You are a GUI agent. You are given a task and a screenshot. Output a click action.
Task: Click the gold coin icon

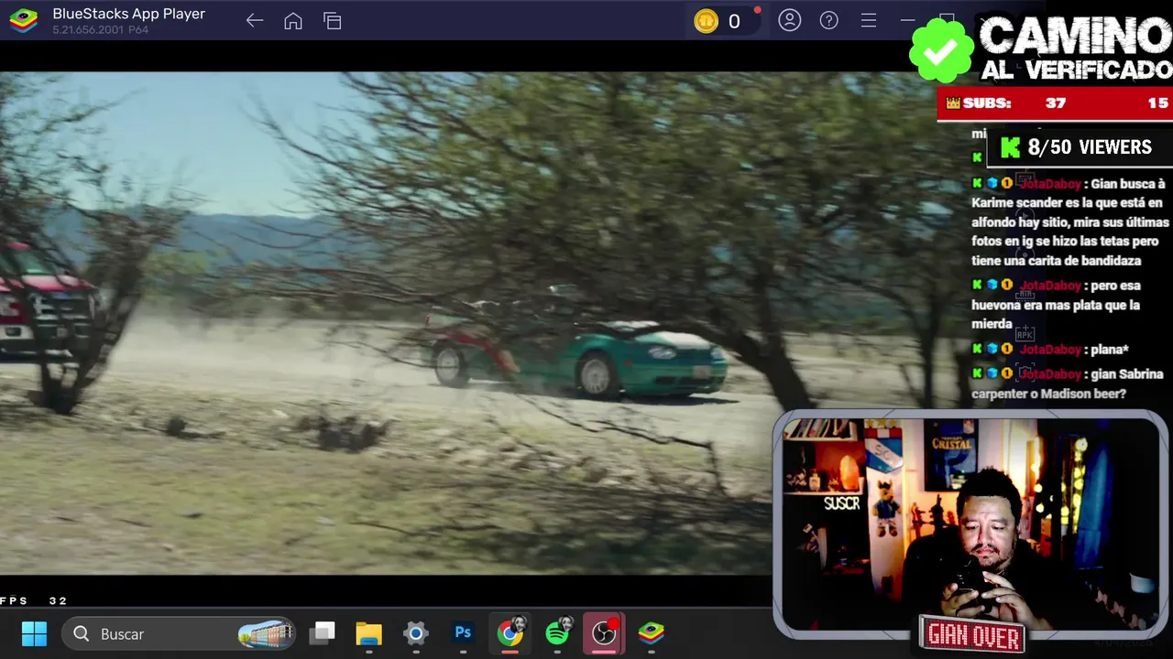point(706,21)
